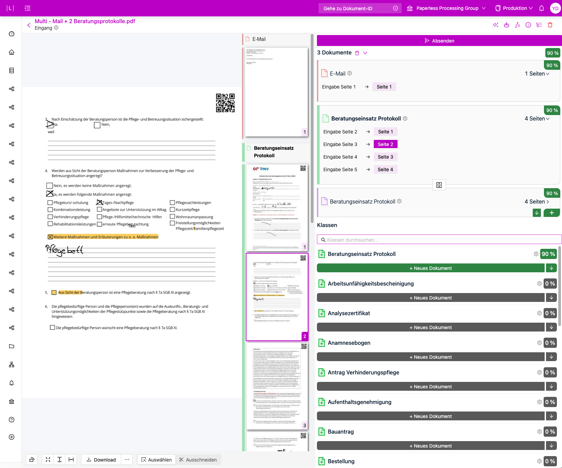The height and width of the screenshot is (468, 562).
Task: Download the document
Action: [101, 459]
